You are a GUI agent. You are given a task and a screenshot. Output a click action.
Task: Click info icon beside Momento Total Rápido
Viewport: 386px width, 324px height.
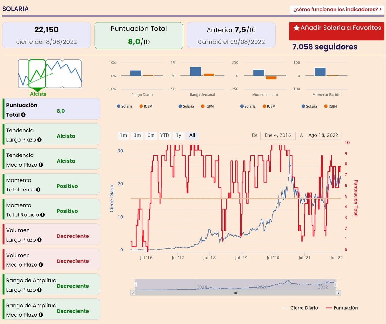(x=43, y=215)
